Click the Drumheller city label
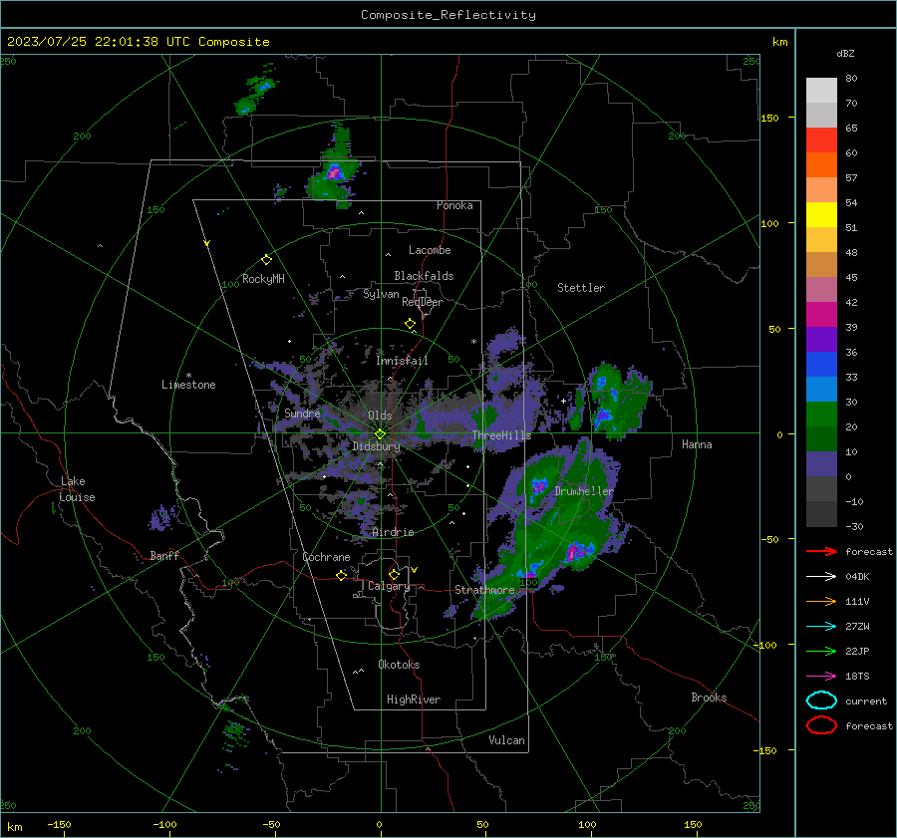The image size is (897, 838). pos(584,491)
